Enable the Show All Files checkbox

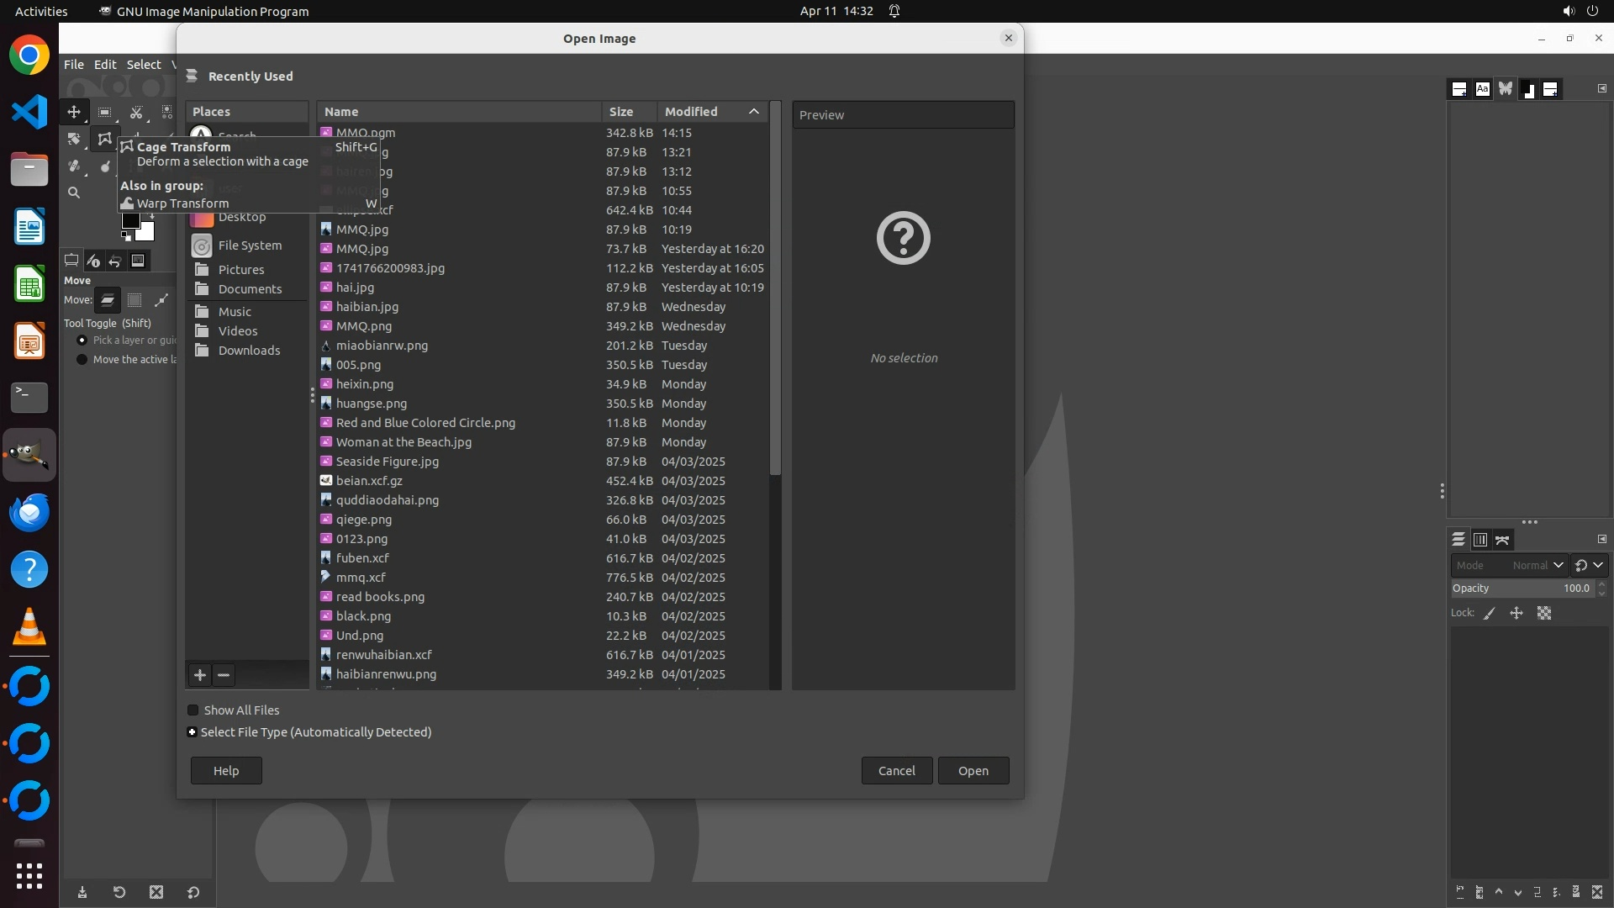click(x=193, y=710)
